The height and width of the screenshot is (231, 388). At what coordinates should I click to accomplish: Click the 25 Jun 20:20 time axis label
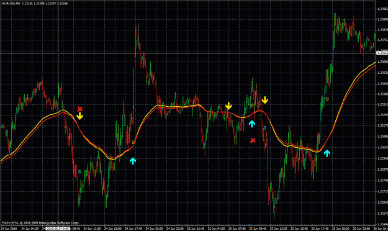(341, 229)
